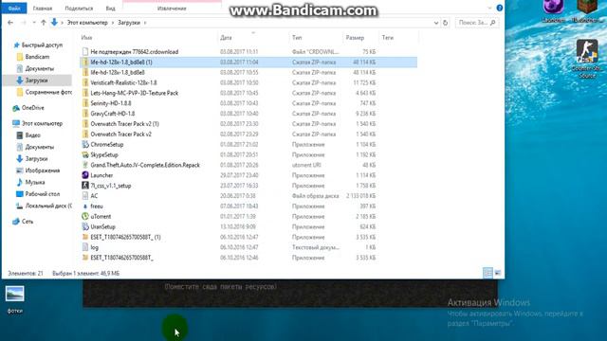
Task: Open the Вид ribbon tab
Action: 110,9
